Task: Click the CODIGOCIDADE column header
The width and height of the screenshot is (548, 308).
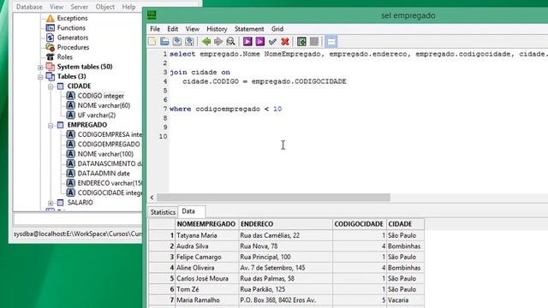Action: [360, 224]
